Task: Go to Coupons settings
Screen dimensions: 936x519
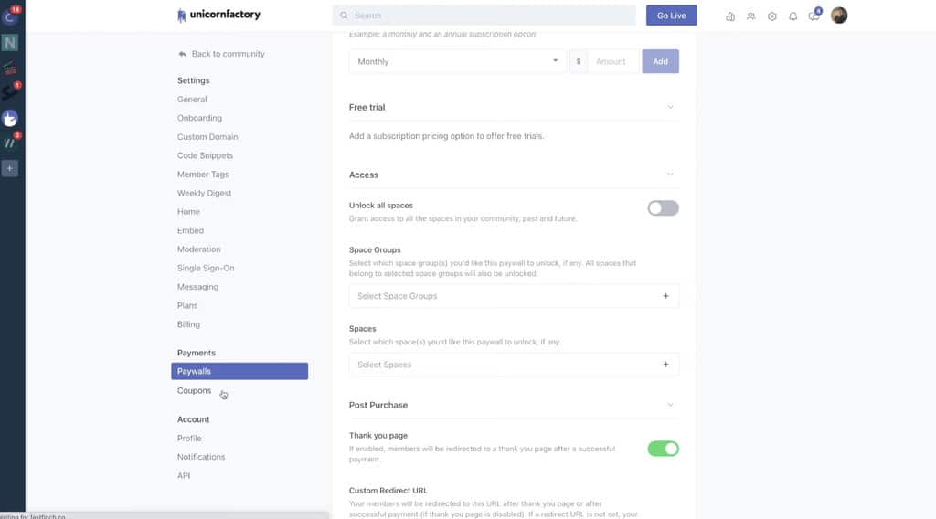Action: point(194,391)
